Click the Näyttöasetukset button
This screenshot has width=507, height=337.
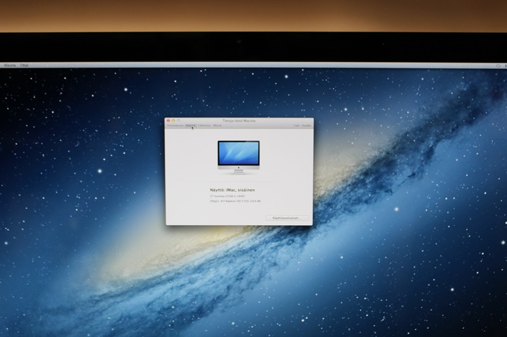pyautogui.click(x=287, y=218)
